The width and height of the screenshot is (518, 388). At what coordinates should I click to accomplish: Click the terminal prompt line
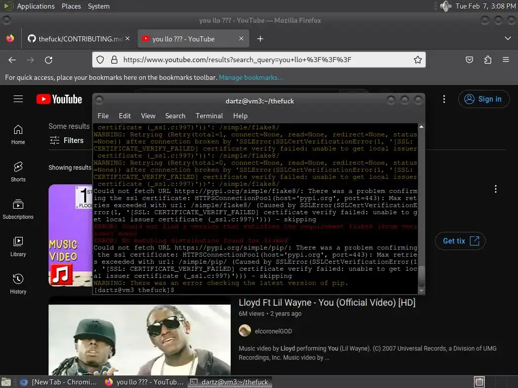point(255,290)
